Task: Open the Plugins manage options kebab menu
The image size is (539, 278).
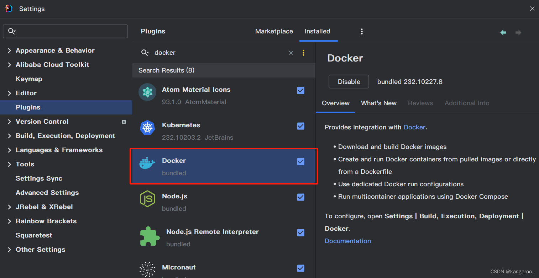Action: point(362,31)
